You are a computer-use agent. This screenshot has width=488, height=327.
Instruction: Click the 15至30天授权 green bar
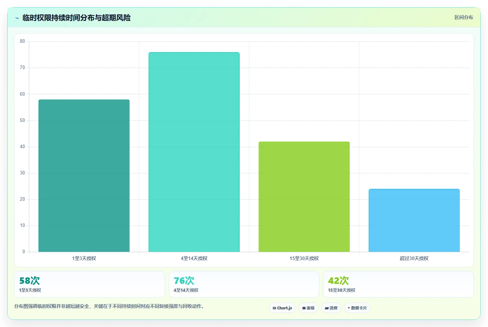[304, 197]
